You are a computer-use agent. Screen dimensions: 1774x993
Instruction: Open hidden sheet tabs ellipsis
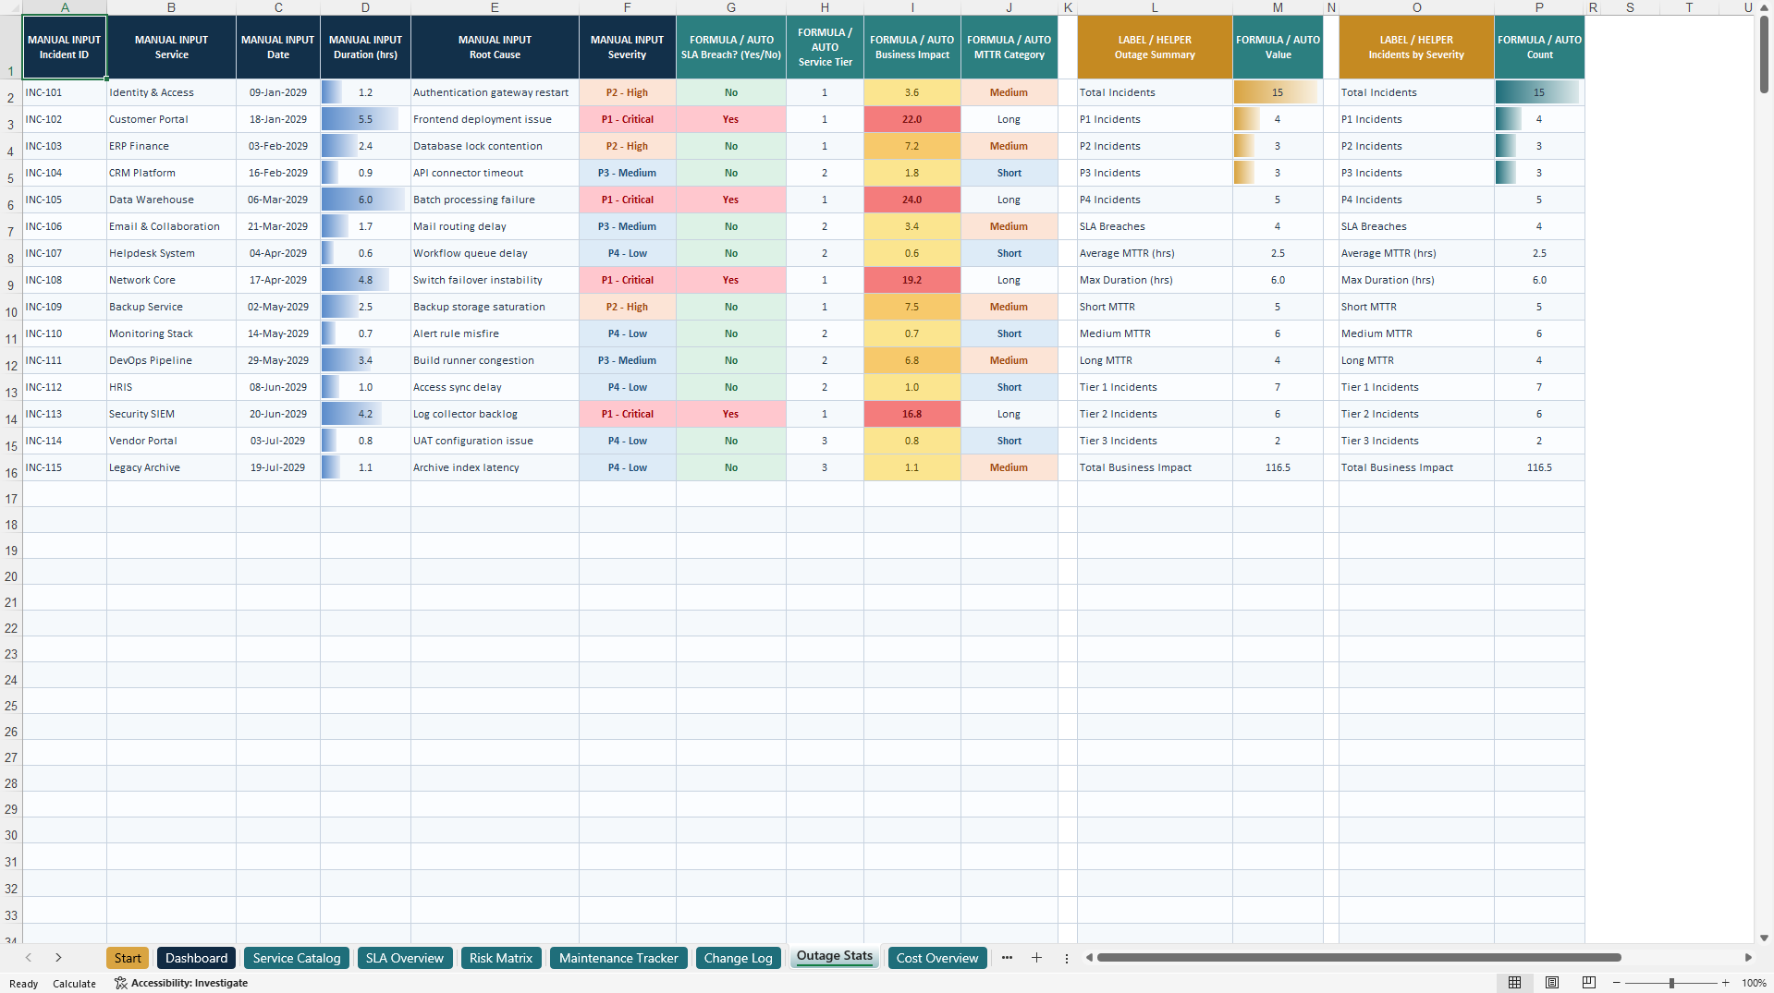pos(1007,958)
